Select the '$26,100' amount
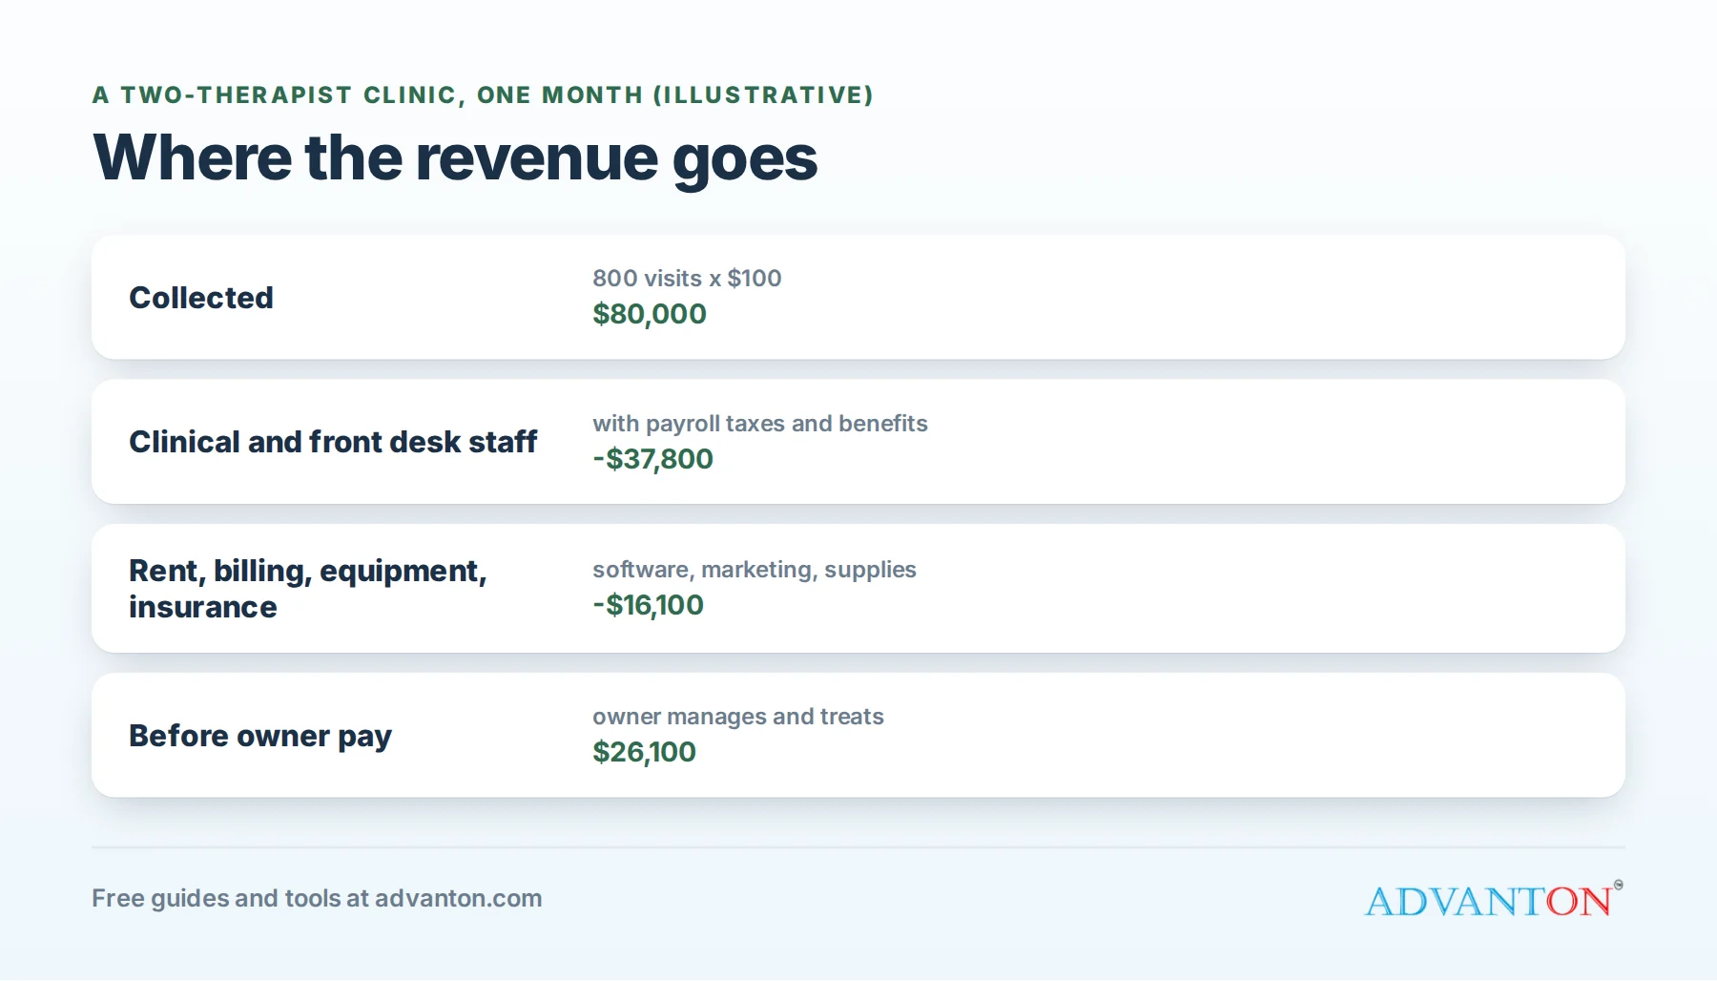The height and width of the screenshot is (981, 1717). (x=645, y=752)
